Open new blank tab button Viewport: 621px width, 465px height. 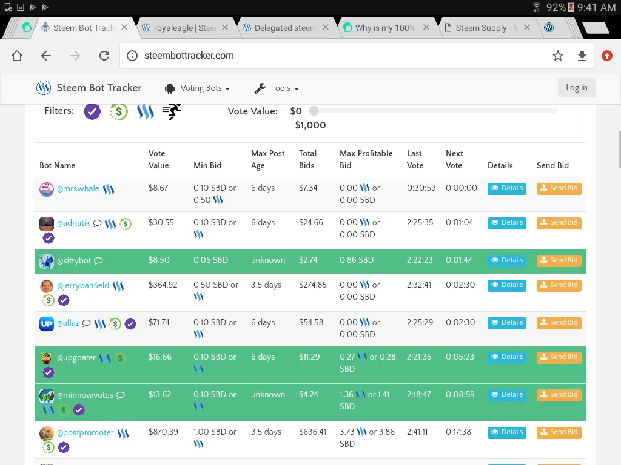pyautogui.click(x=596, y=28)
